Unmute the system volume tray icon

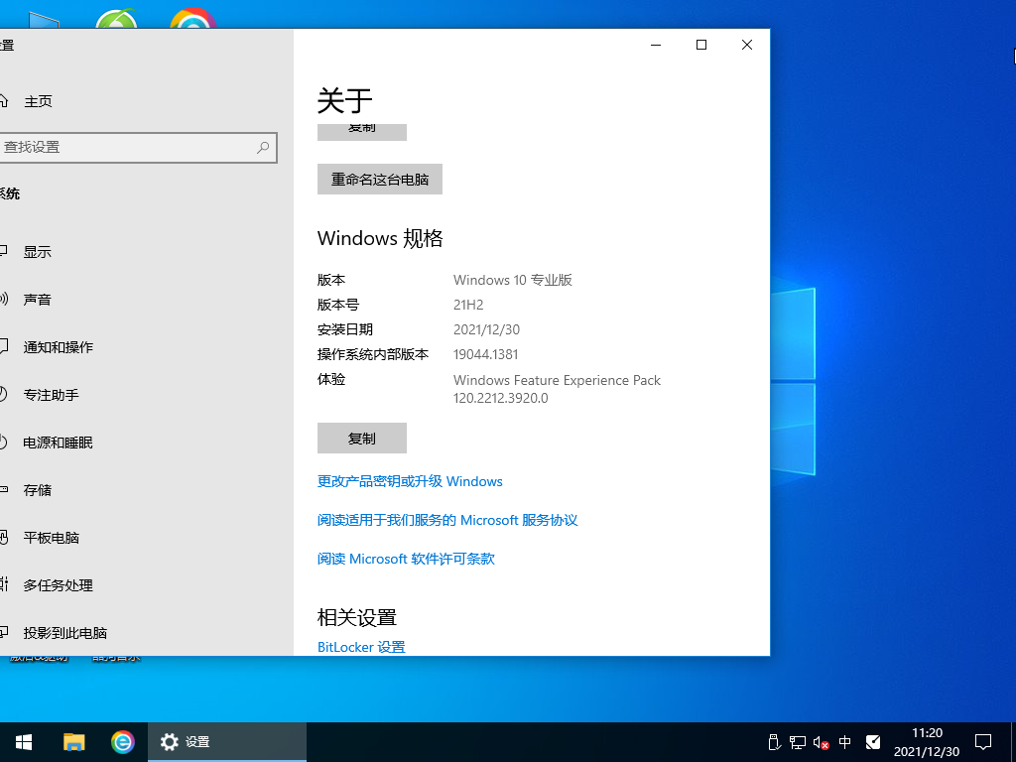click(820, 742)
